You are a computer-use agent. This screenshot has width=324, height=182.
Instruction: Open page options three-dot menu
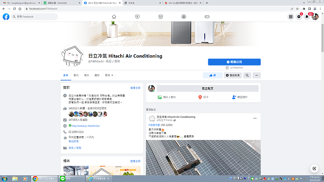(256, 75)
